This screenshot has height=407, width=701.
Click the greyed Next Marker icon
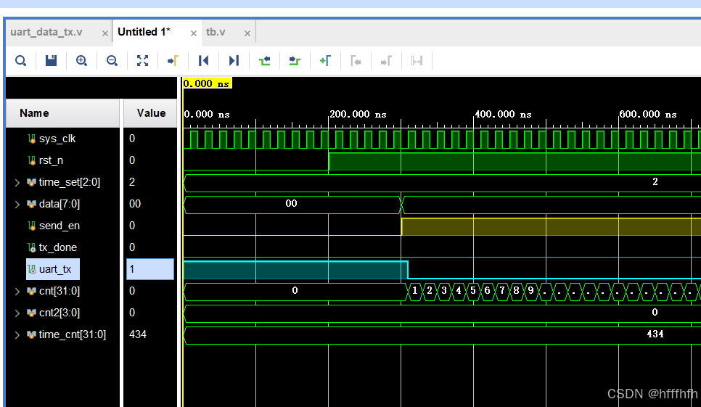click(386, 61)
